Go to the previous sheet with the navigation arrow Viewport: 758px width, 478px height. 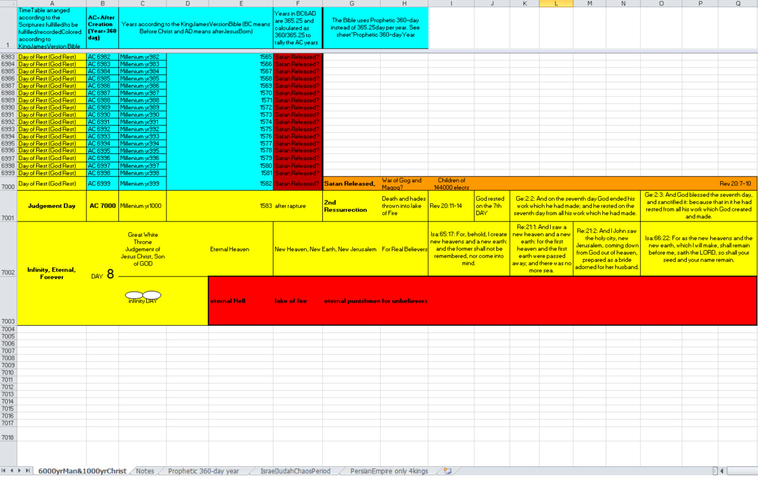coord(12,471)
